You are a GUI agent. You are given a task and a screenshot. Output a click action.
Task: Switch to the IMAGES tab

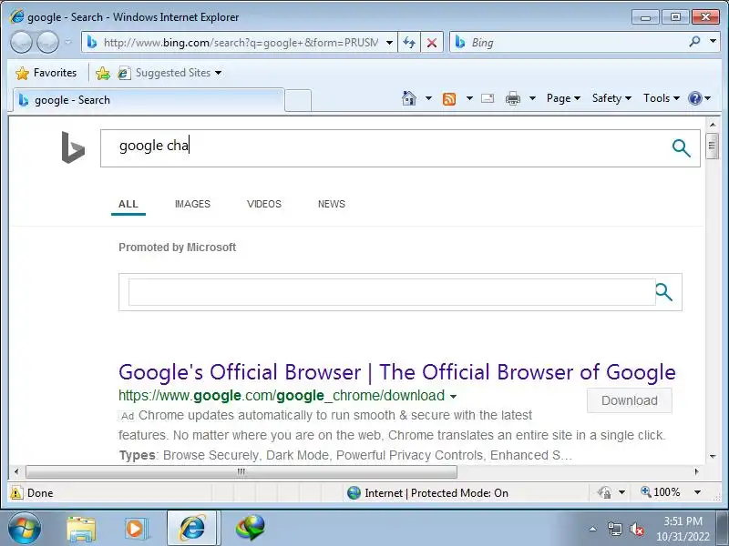pos(192,204)
